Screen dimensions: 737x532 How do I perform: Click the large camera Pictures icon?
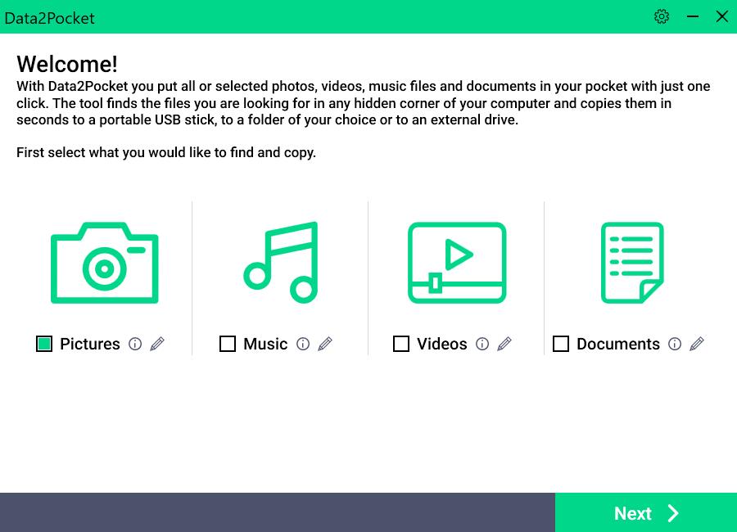point(104,263)
